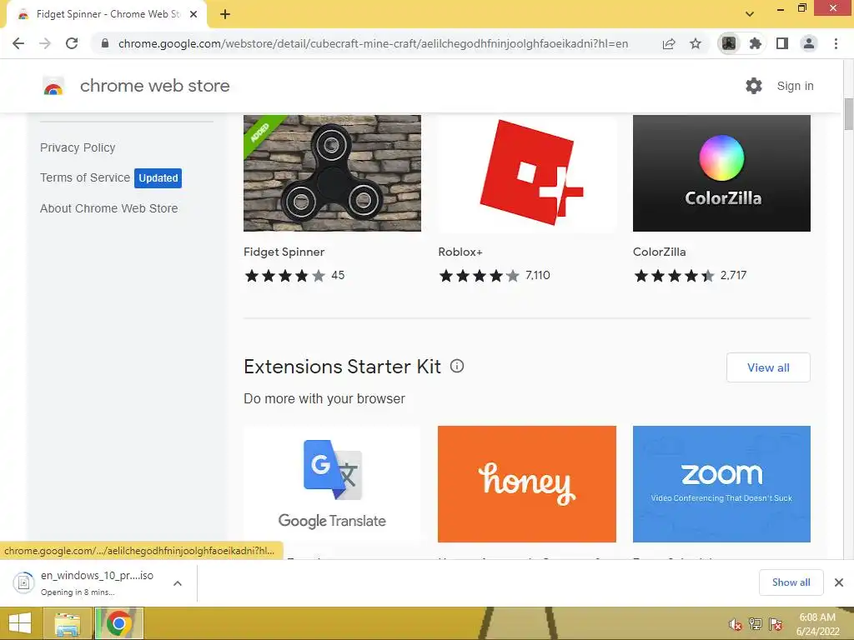Image resolution: width=854 pixels, height=640 pixels.
Task: Open Terms of Service link
Action: pos(85,177)
